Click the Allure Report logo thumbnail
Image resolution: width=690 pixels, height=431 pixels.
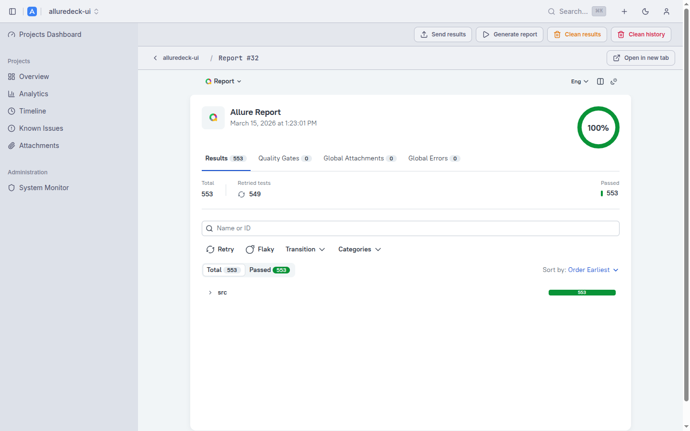tap(213, 118)
